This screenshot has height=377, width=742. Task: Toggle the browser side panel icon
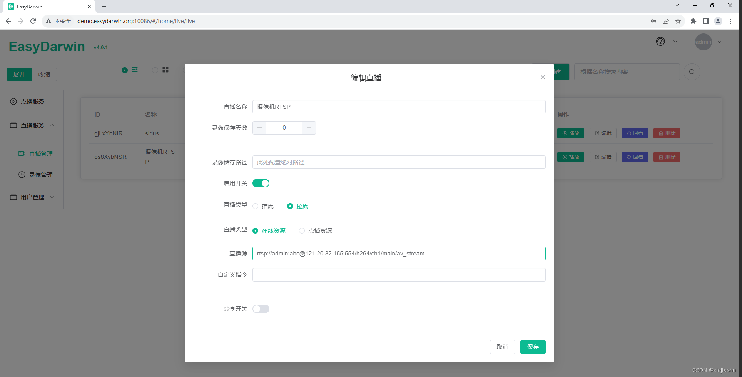click(x=706, y=21)
